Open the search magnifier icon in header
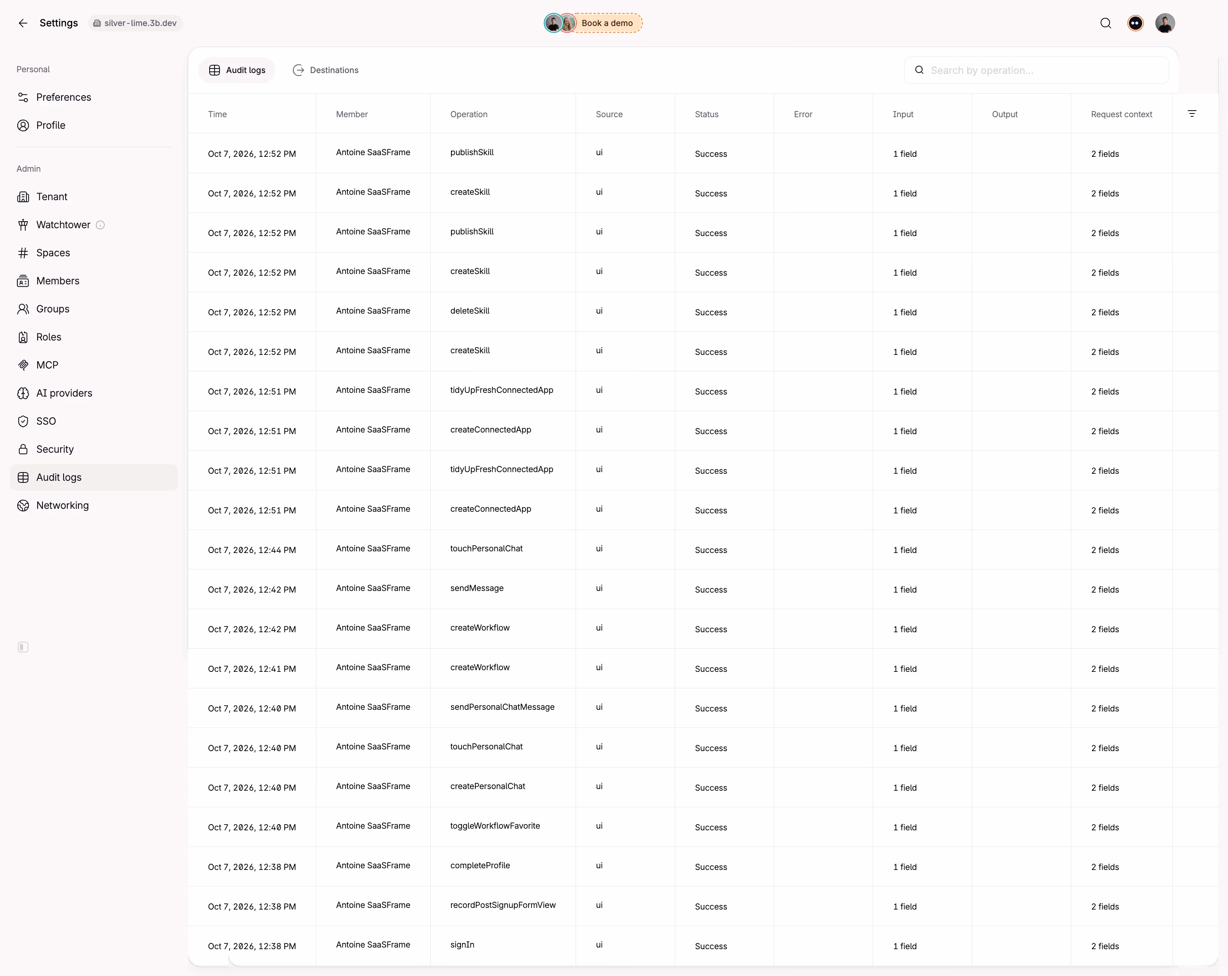The width and height of the screenshot is (1228, 976). pos(1105,23)
